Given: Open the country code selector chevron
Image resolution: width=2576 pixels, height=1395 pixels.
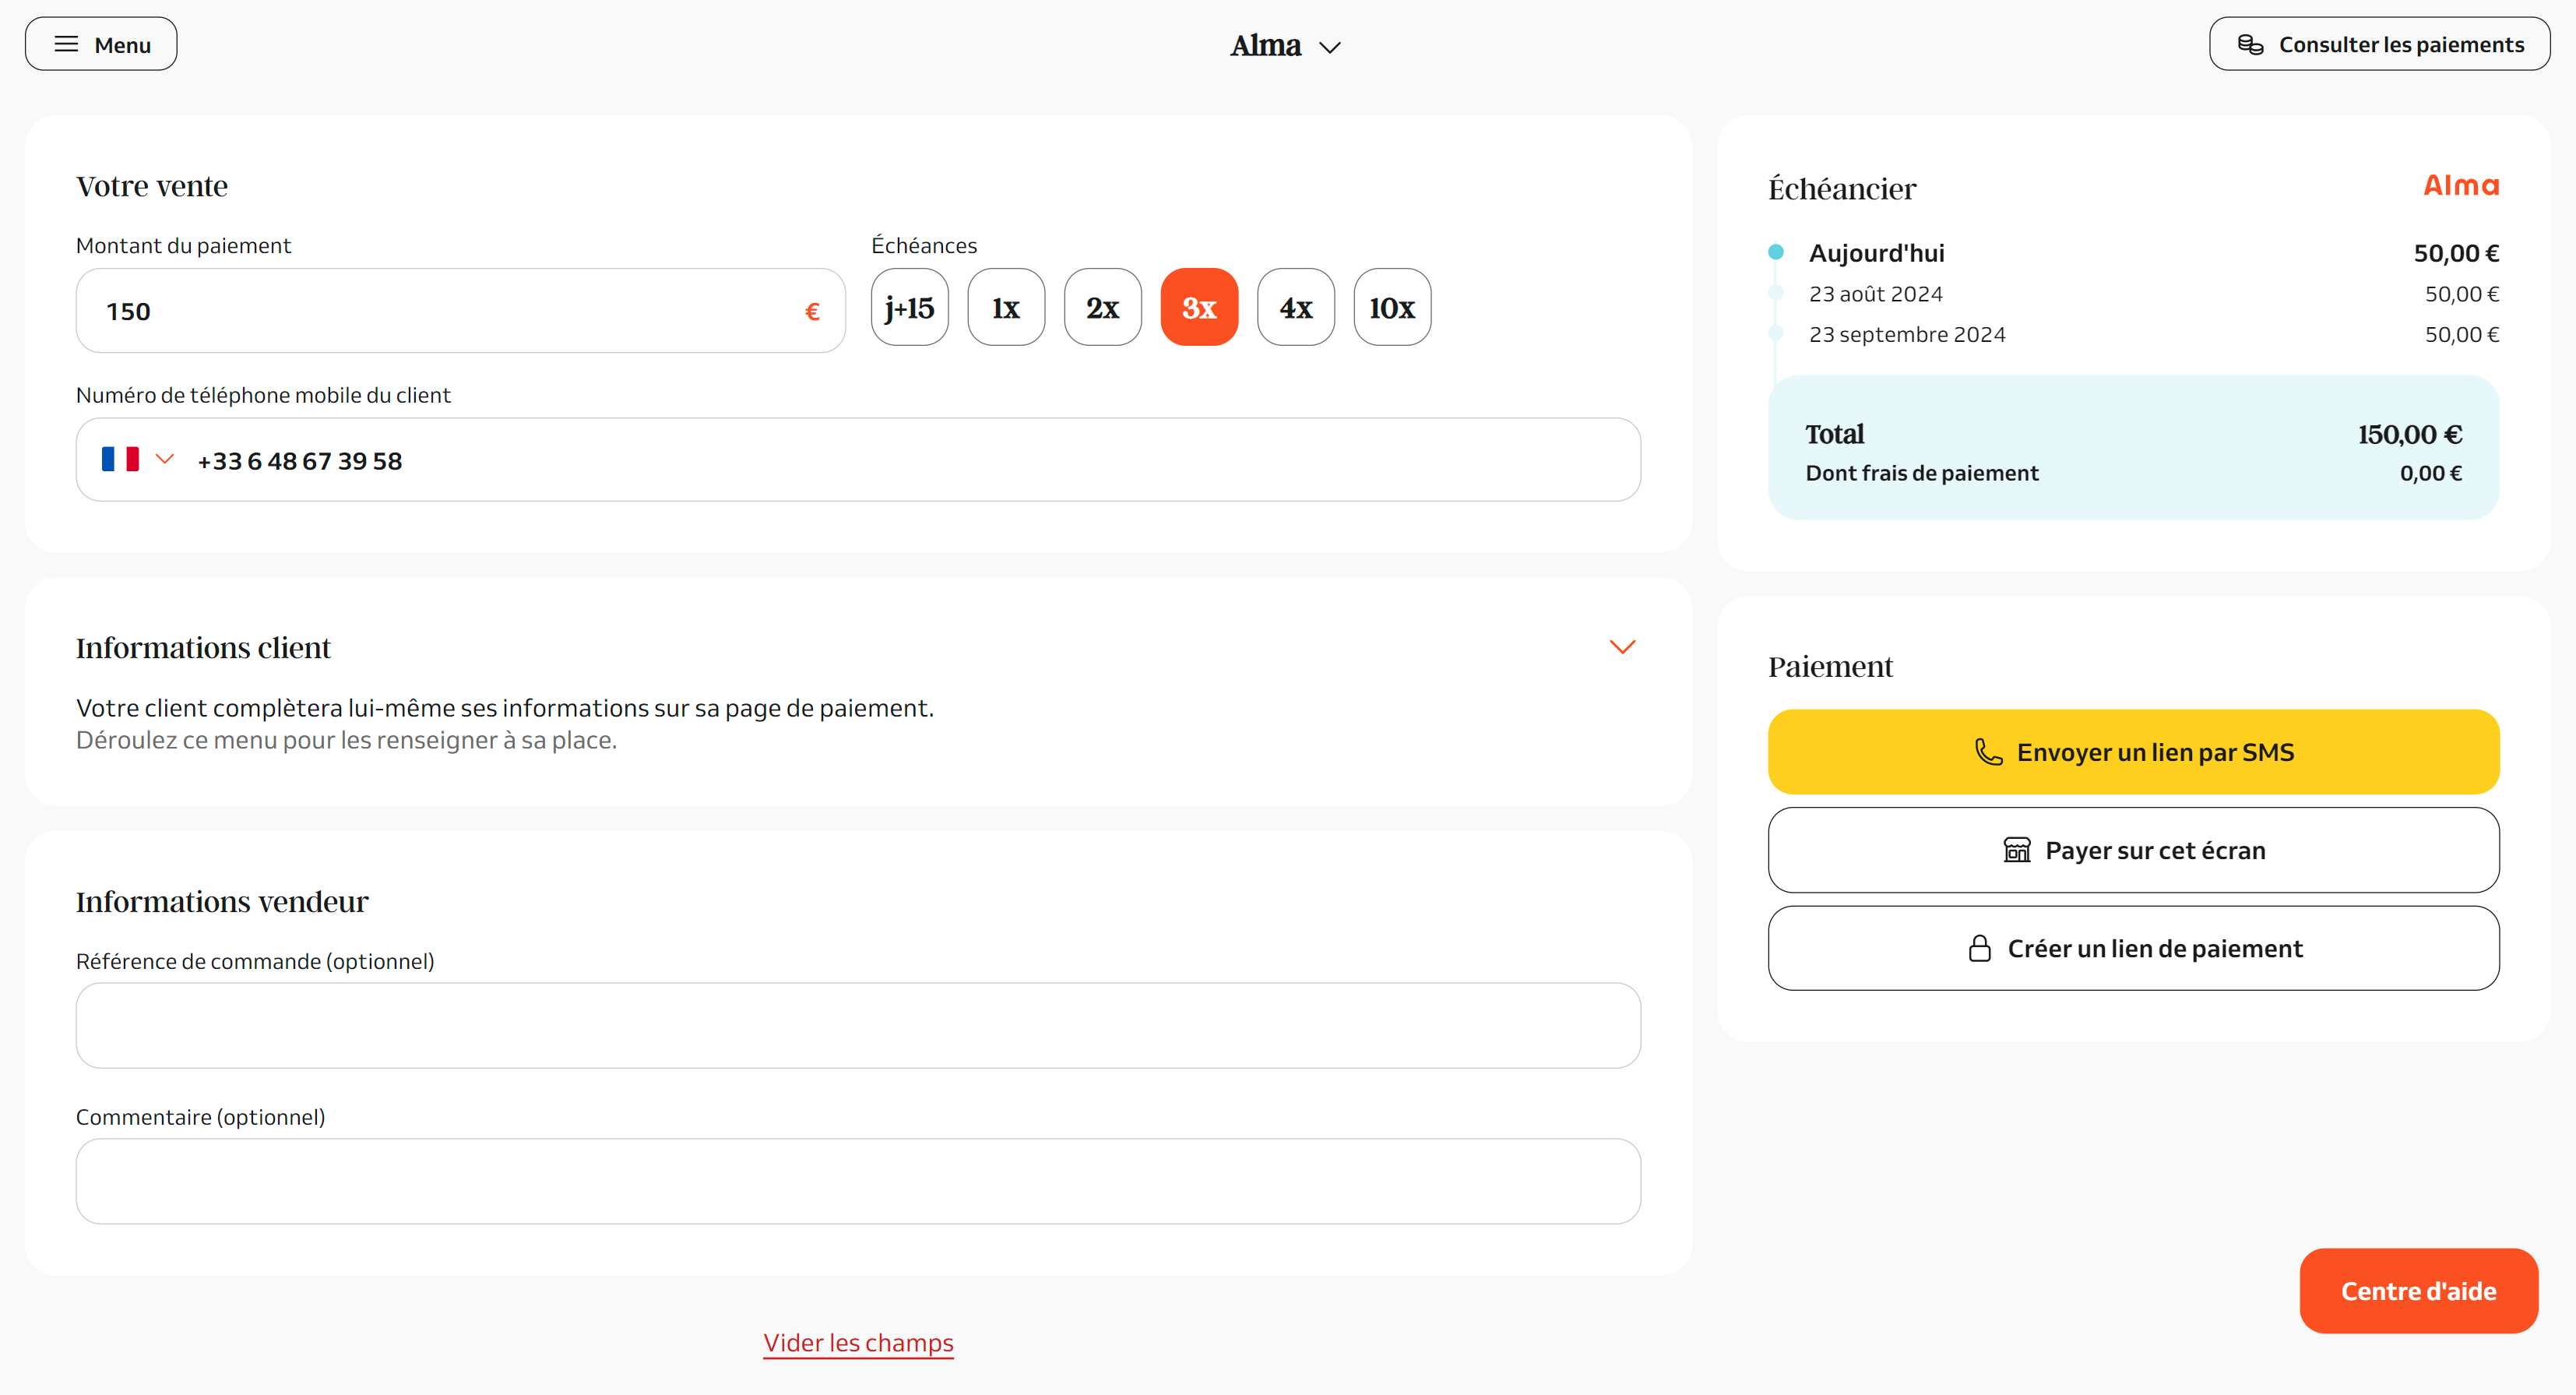Looking at the screenshot, I should [166, 459].
